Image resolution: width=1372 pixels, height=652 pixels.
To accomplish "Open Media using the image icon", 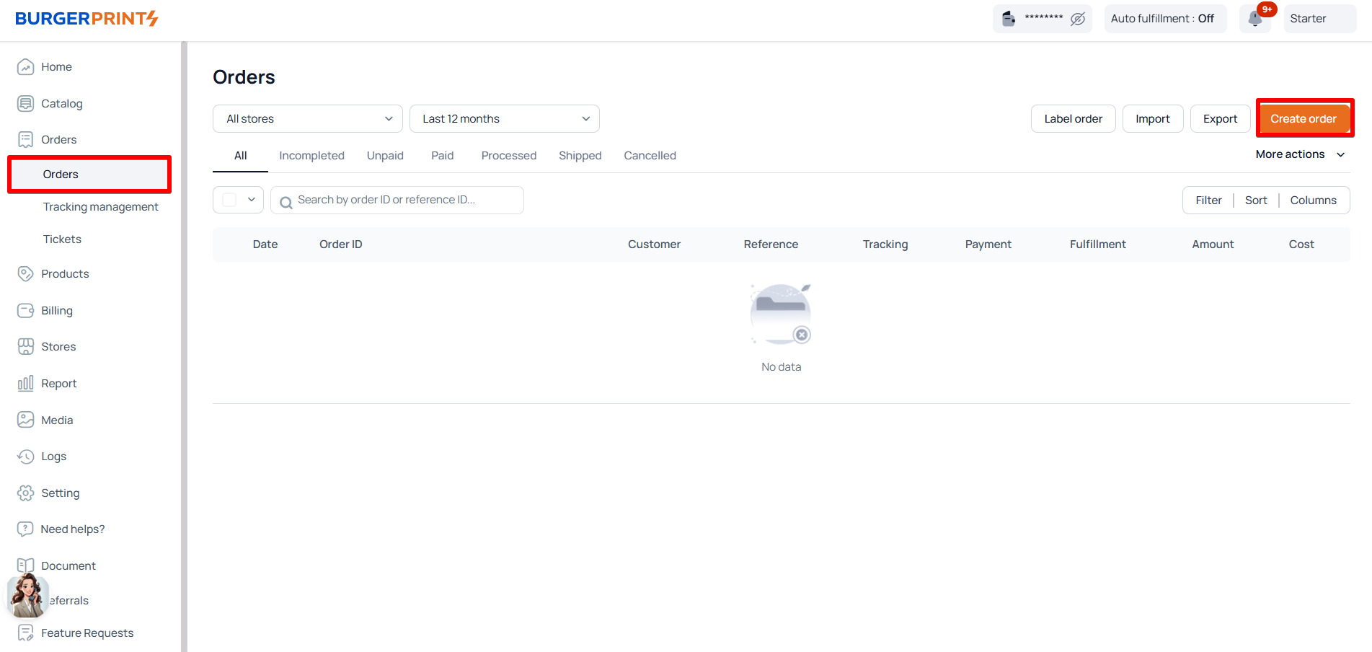I will (26, 420).
